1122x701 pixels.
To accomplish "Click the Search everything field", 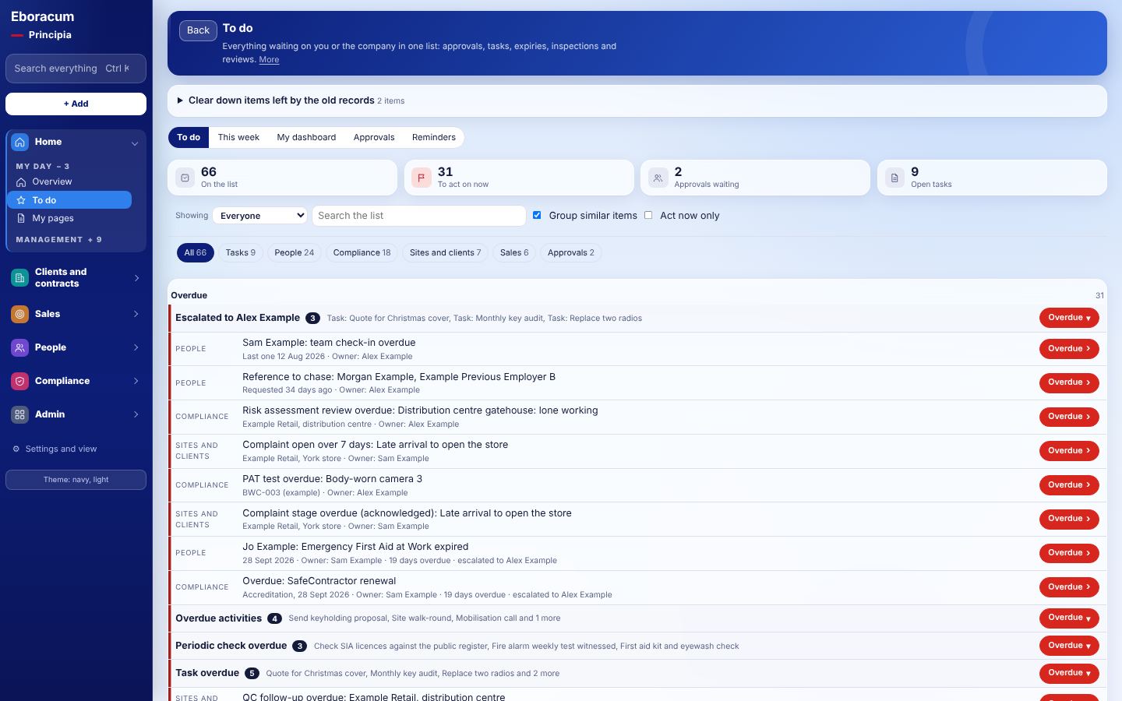I will tap(76, 69).
